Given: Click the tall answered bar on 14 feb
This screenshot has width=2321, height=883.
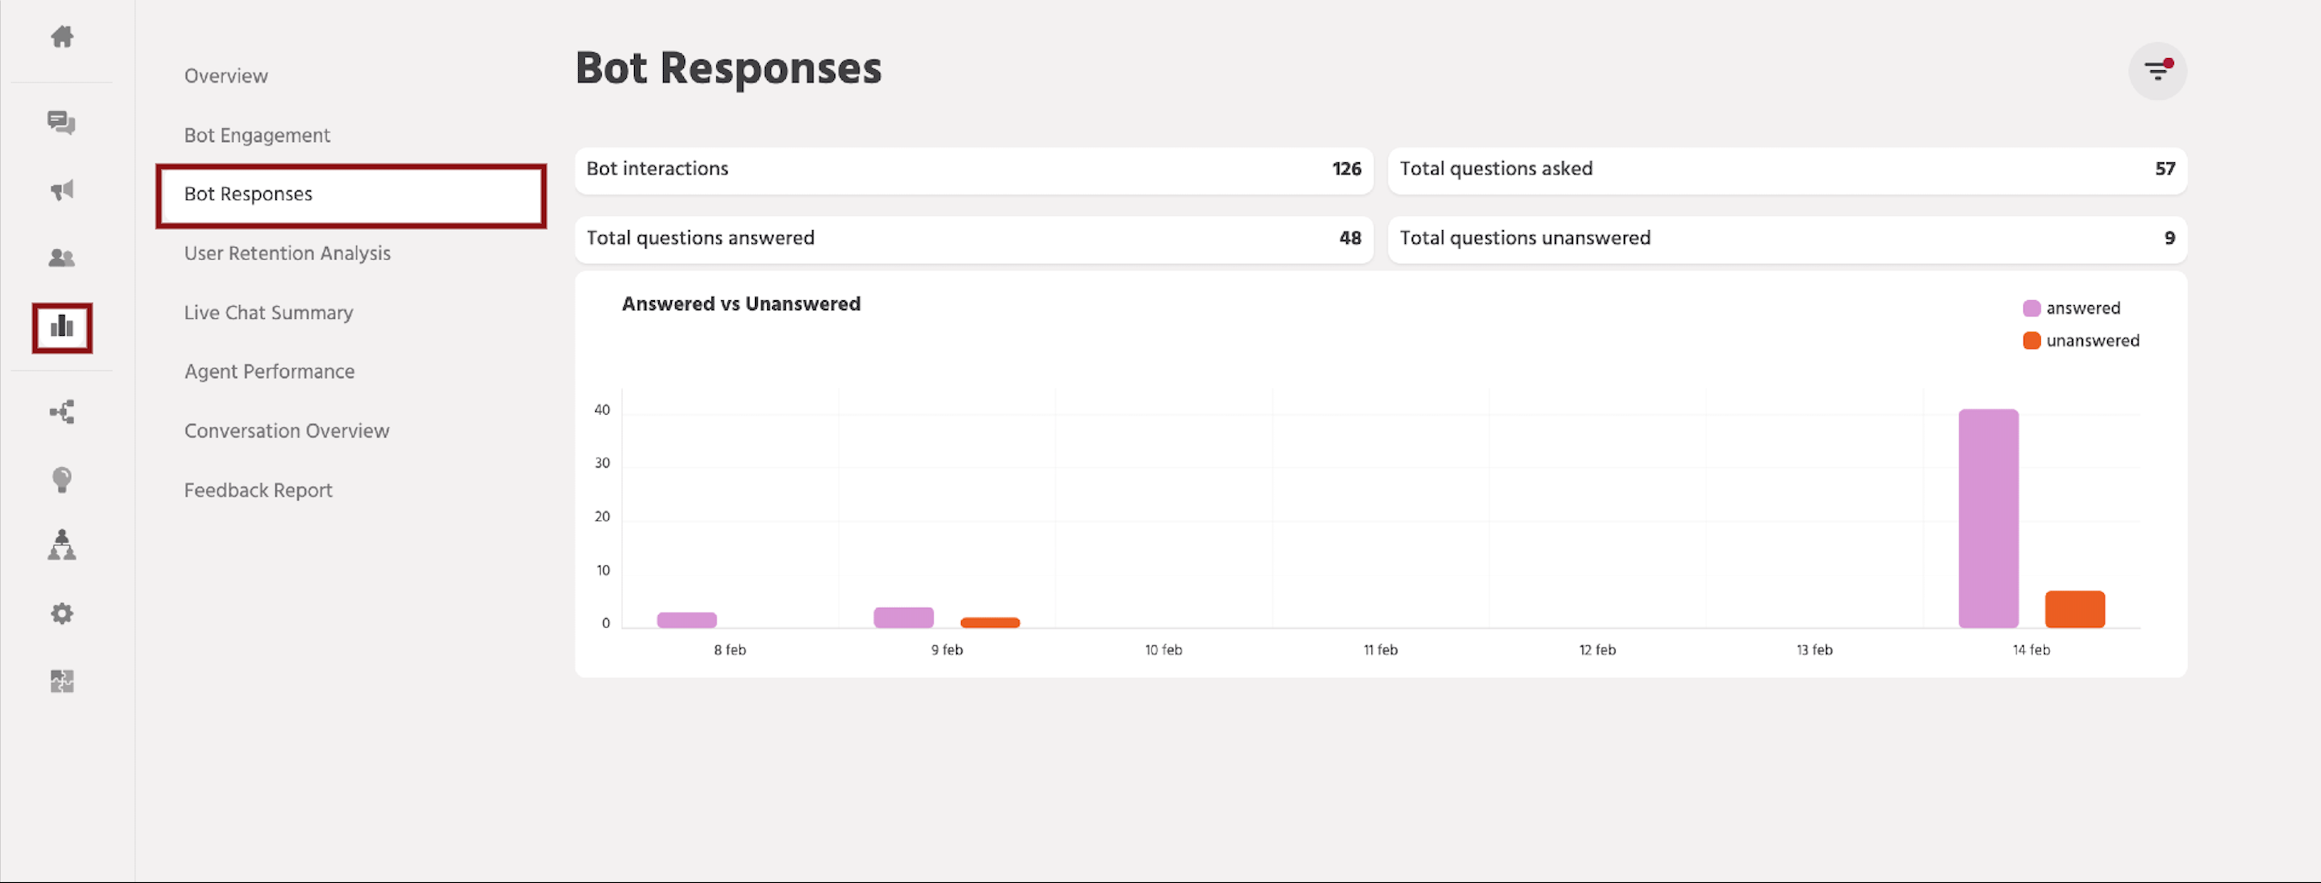Looking at the screenshot, I should click(1987, 517).
